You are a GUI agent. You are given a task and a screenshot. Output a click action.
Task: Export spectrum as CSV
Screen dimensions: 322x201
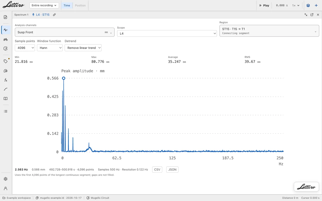coord(157,170)
